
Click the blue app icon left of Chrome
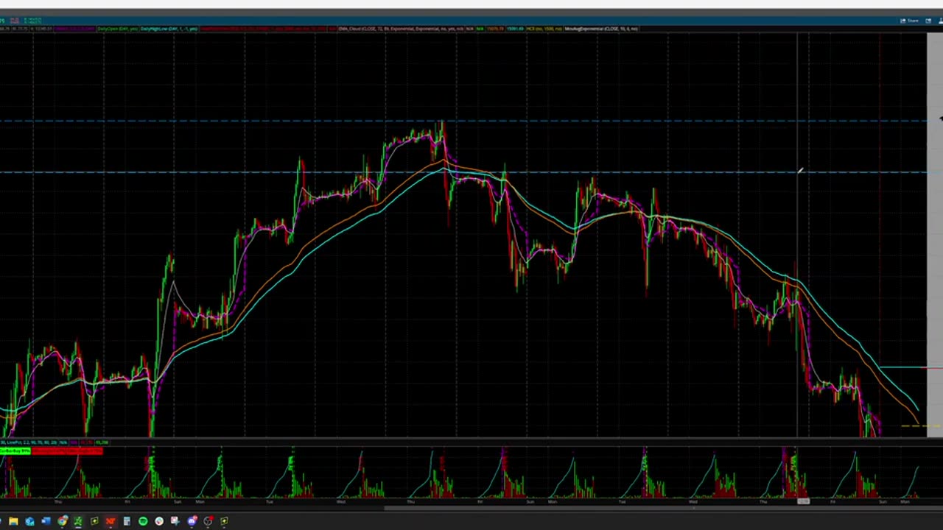click(46, 521)
